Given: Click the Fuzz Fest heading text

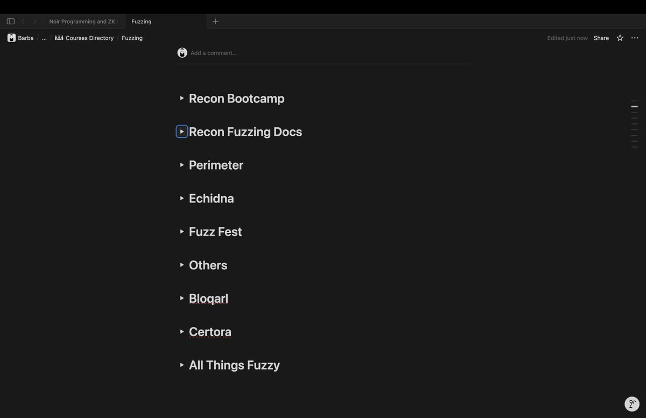Looking at the screenshot, I should [215, 232].
